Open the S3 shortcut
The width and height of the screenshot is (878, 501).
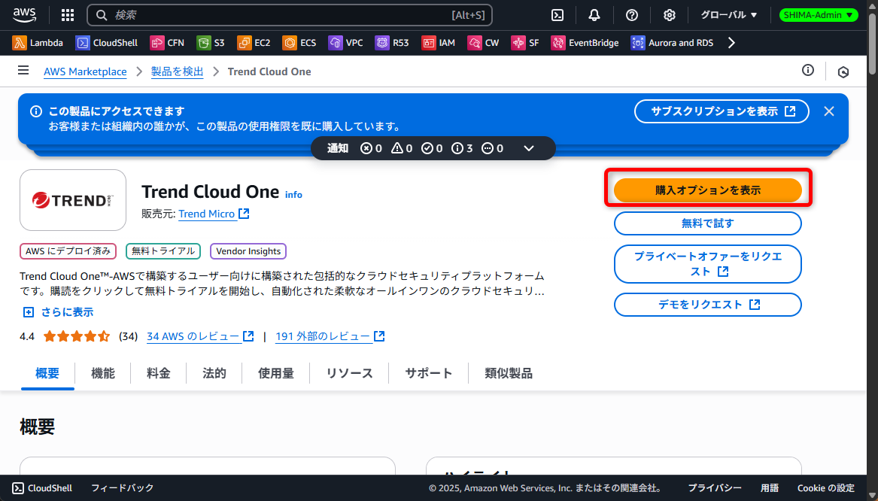coord(211,43)
